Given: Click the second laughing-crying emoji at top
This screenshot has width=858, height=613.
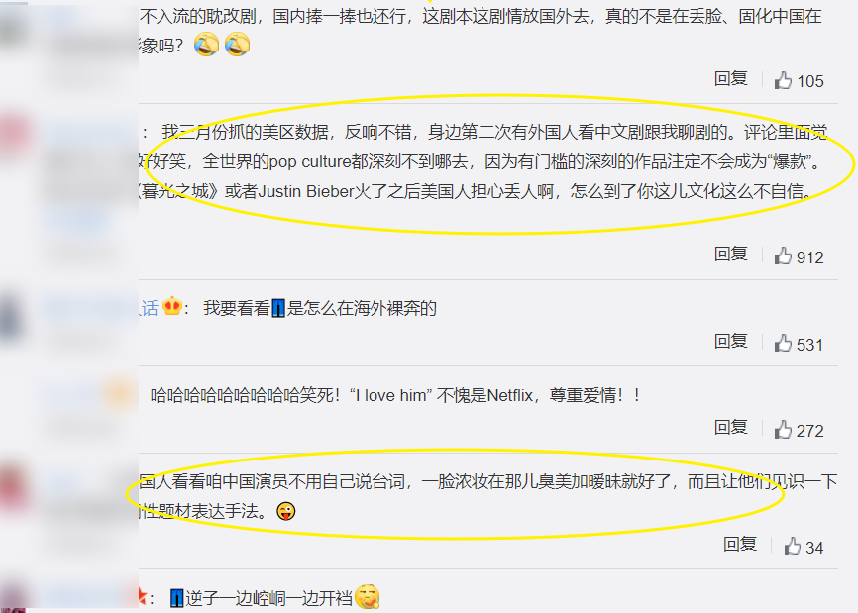Looking at the screenshot, I should (x=238, y=45).
